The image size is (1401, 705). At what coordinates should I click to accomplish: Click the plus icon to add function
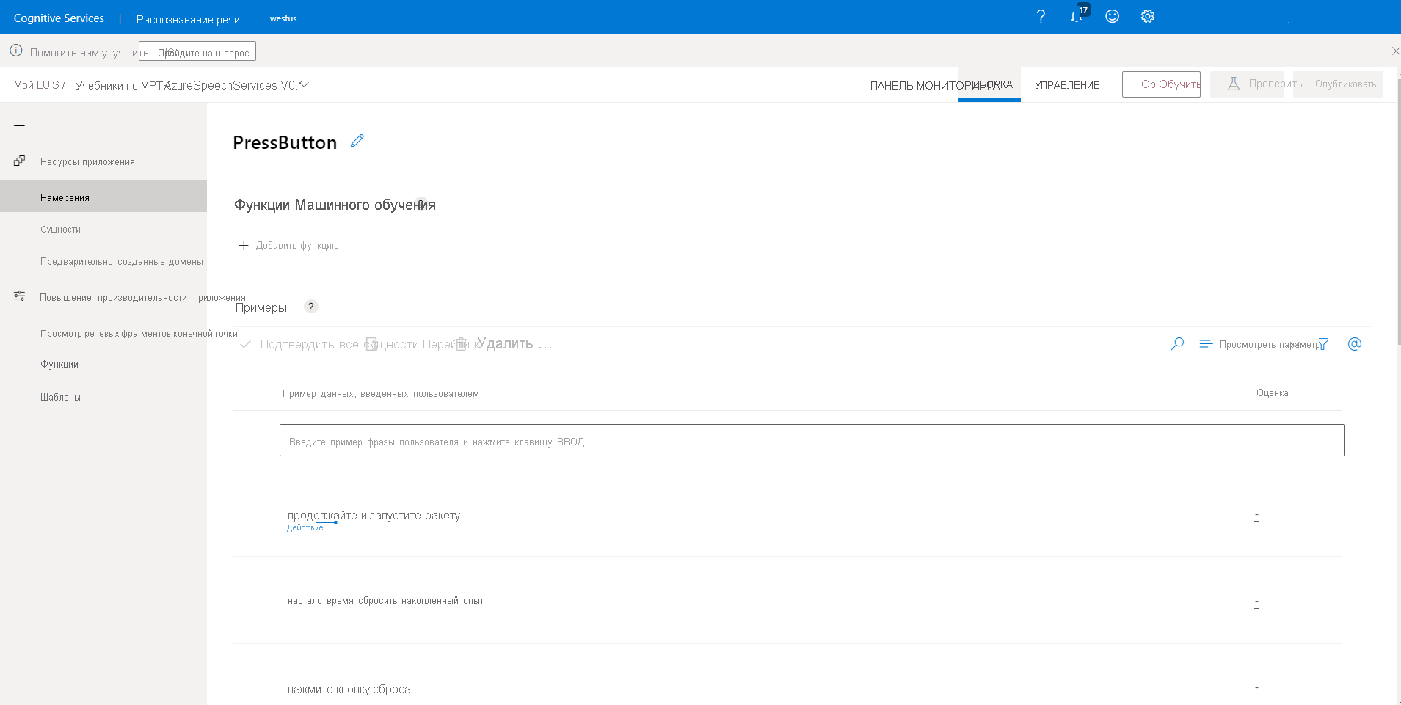coord(244,245)
